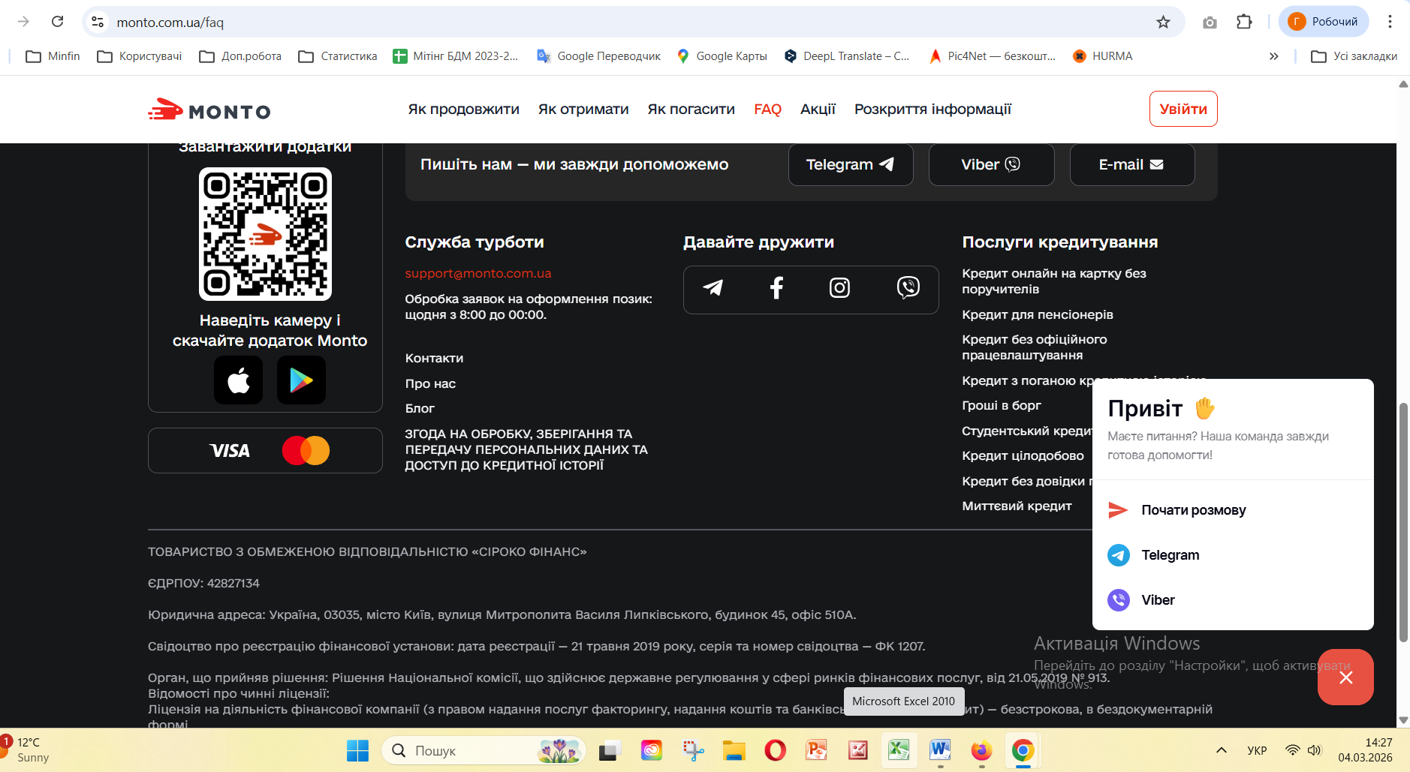Open the volume control in system tray
This screenshot has height=772, width=1410.
1314,750
